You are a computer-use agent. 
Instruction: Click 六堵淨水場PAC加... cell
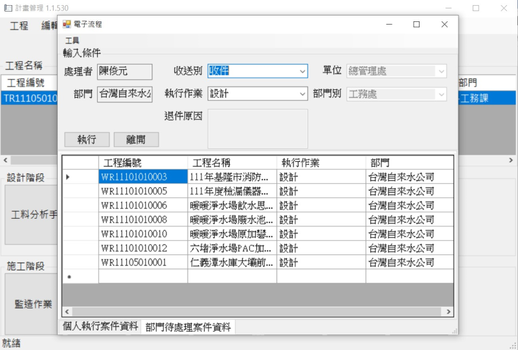tap(232, 248)
